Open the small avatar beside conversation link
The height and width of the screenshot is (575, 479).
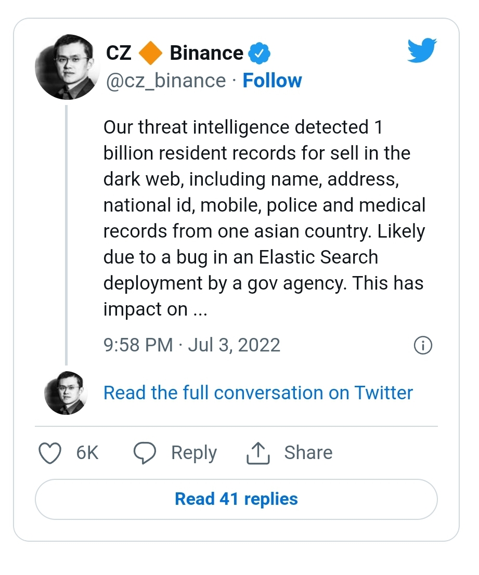point(66,393)
